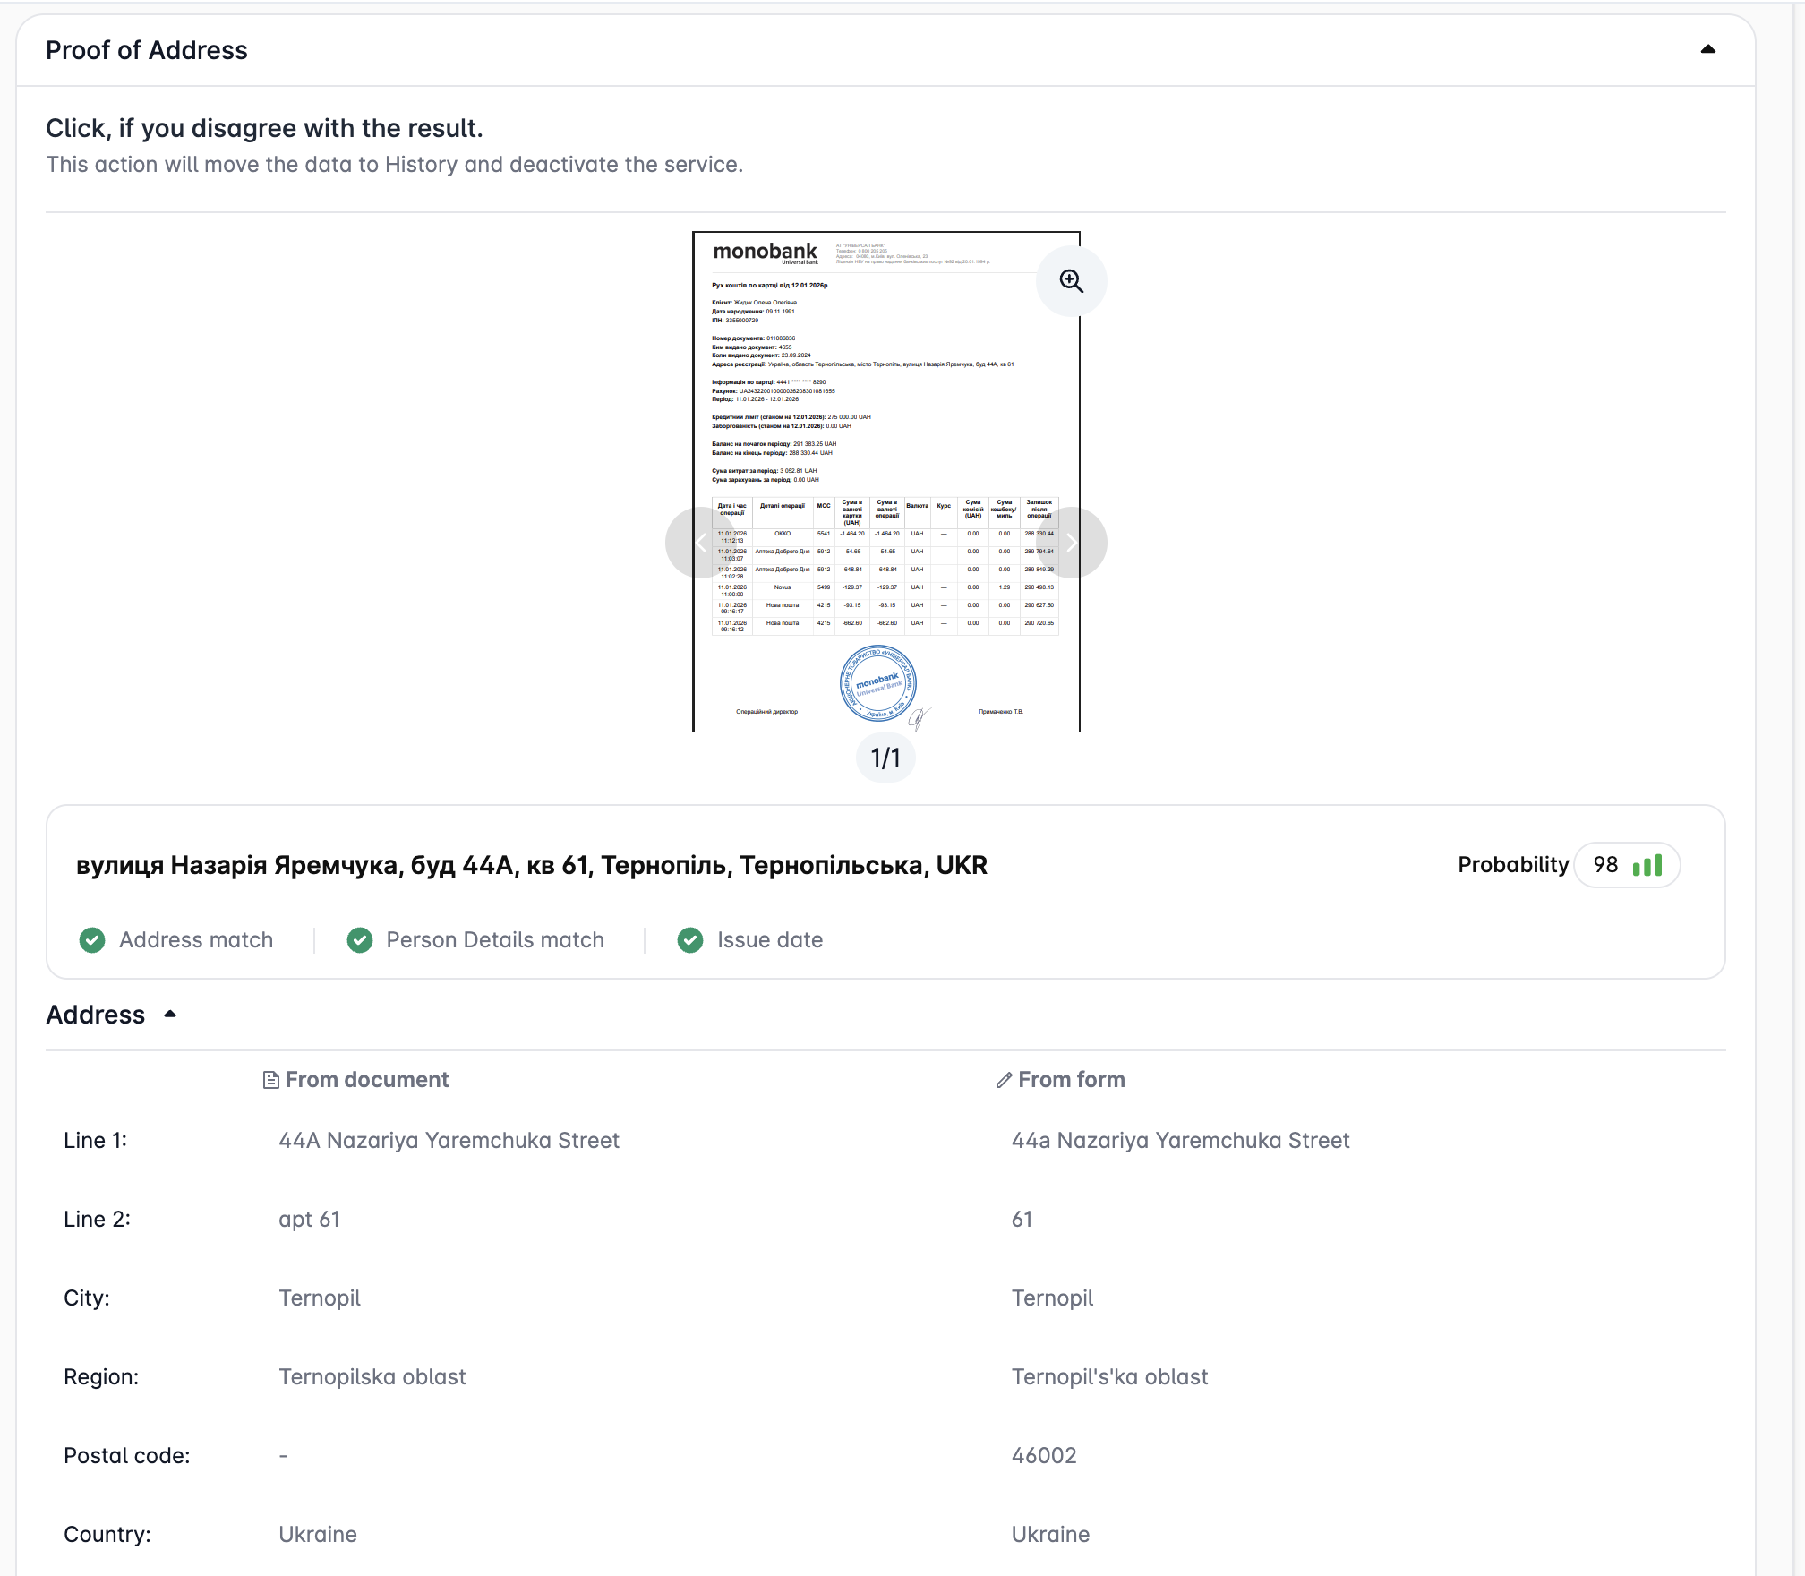Click the From form pencil icon
Image resolution: width=1805 pixels, height=1576 pixels.
coord(1004,1080)
